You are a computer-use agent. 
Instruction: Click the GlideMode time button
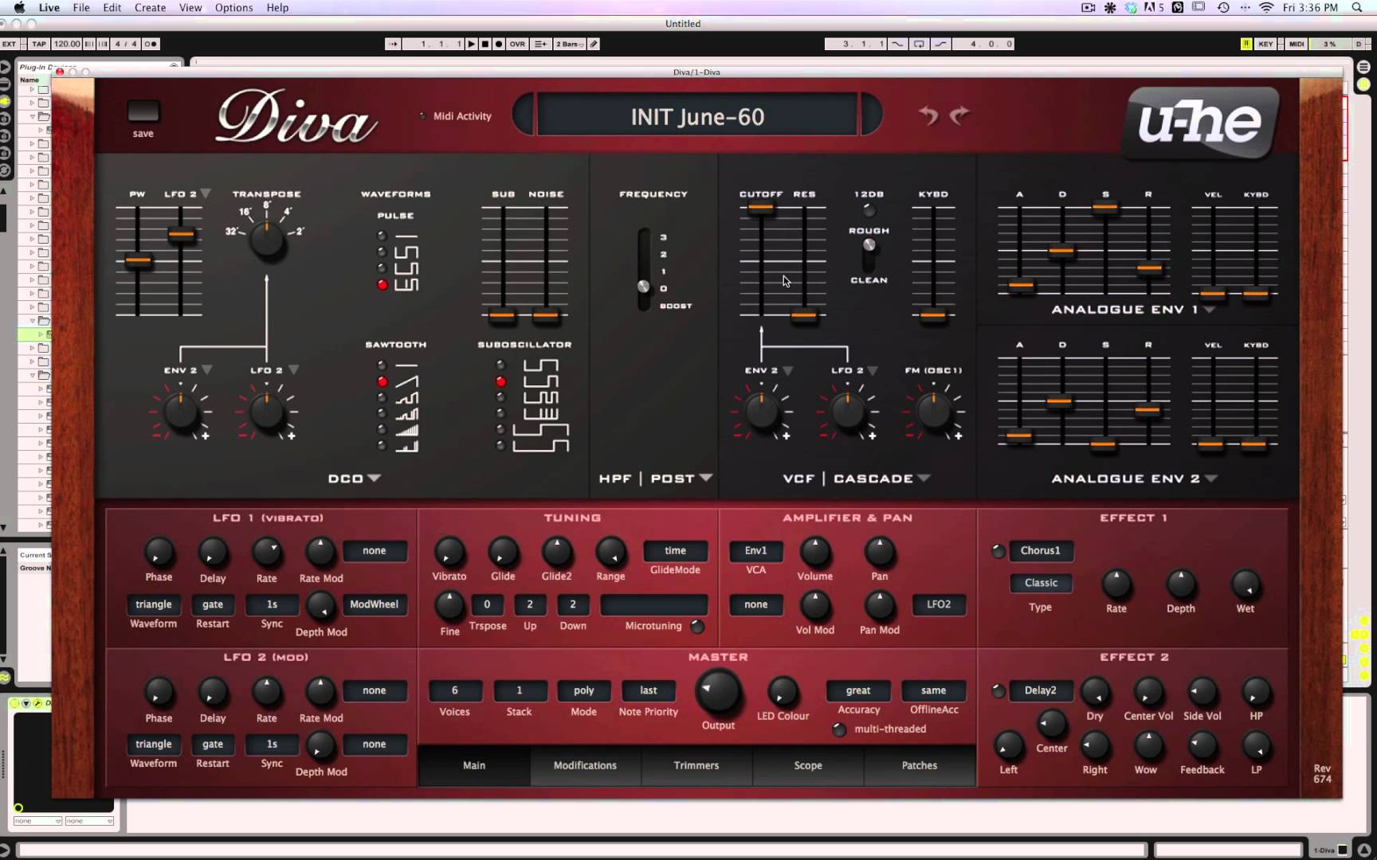(x=676, y=551)
